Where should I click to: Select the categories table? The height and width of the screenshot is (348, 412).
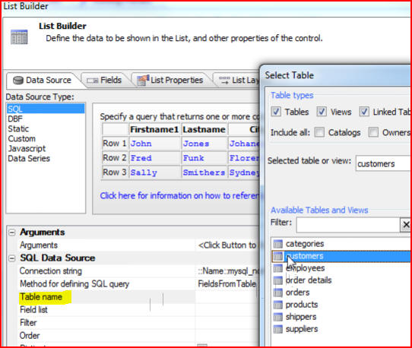click(341, 244)
